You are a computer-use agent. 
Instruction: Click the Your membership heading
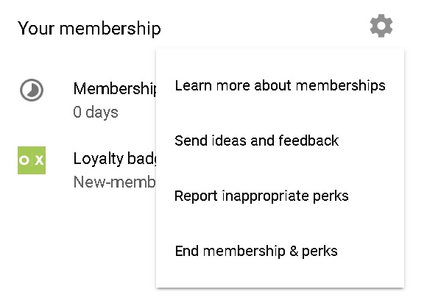(89, 28)
